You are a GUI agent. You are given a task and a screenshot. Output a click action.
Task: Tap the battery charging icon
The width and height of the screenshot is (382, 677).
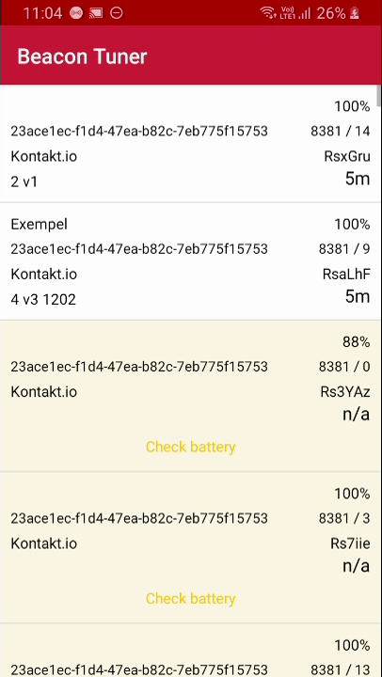click(x=355, y=13)
